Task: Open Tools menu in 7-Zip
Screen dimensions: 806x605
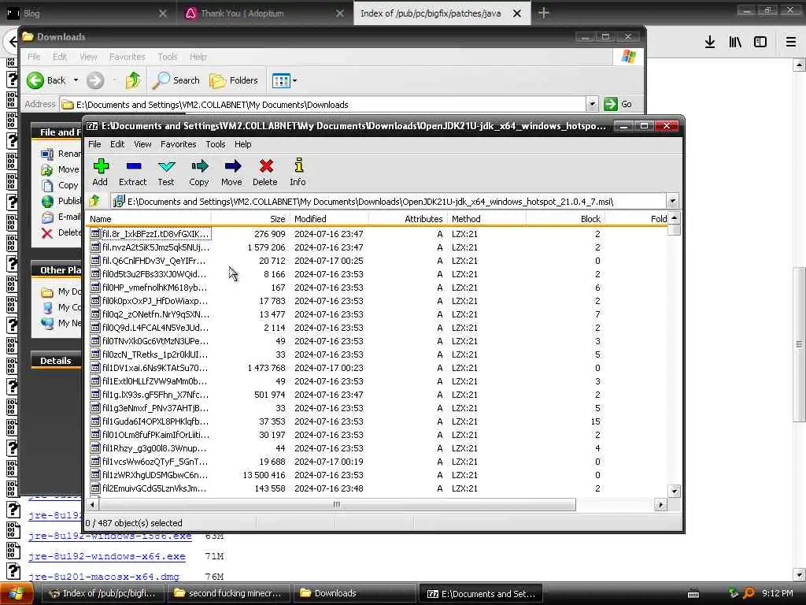Action: [216, 145]
